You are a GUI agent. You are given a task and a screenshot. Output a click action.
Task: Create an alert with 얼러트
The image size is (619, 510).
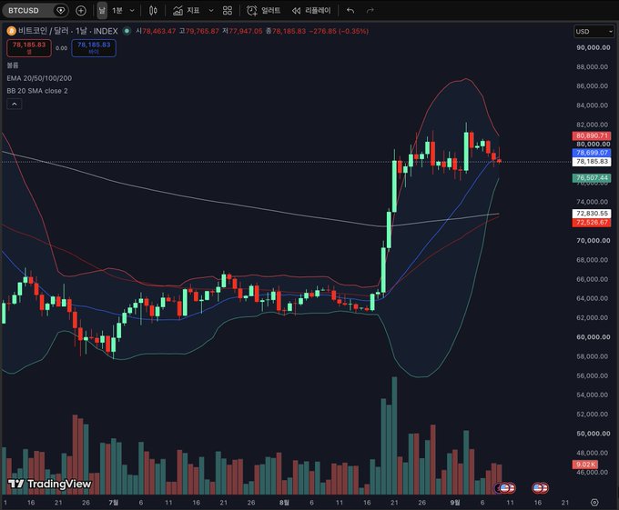tap(264, 11)
